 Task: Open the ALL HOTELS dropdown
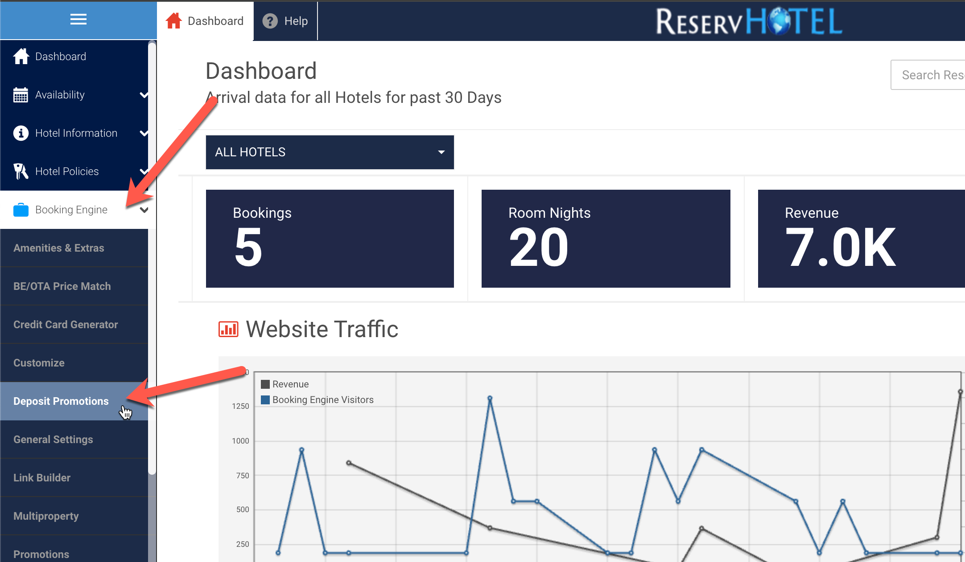point(330,152)
